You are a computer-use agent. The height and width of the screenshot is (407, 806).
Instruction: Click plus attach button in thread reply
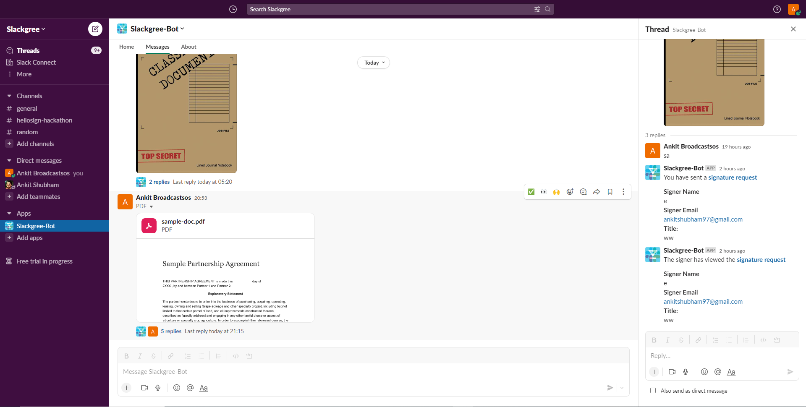(x=654, y=372)
